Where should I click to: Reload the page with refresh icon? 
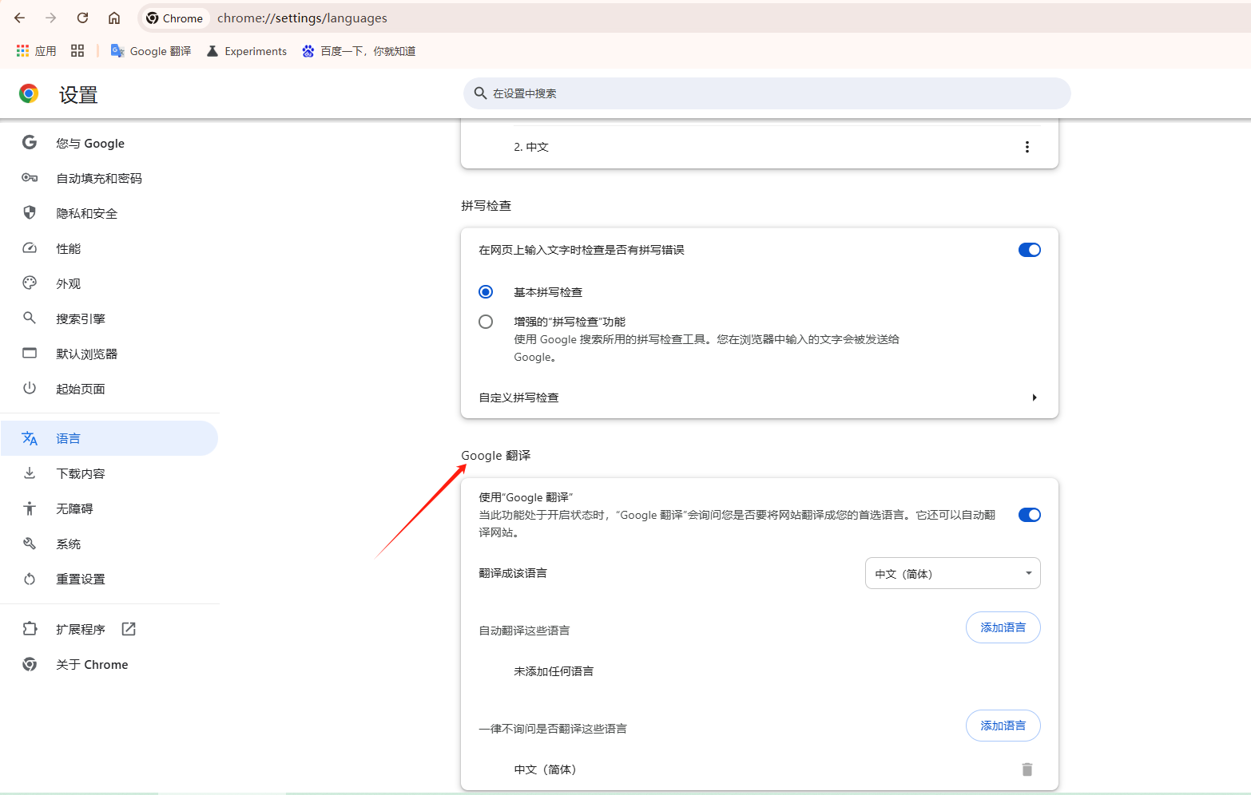click(x=82, y=18)
